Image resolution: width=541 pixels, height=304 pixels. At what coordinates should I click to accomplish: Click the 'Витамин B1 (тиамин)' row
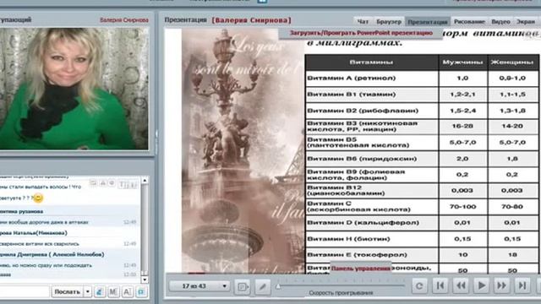click(x=422, y=95)
